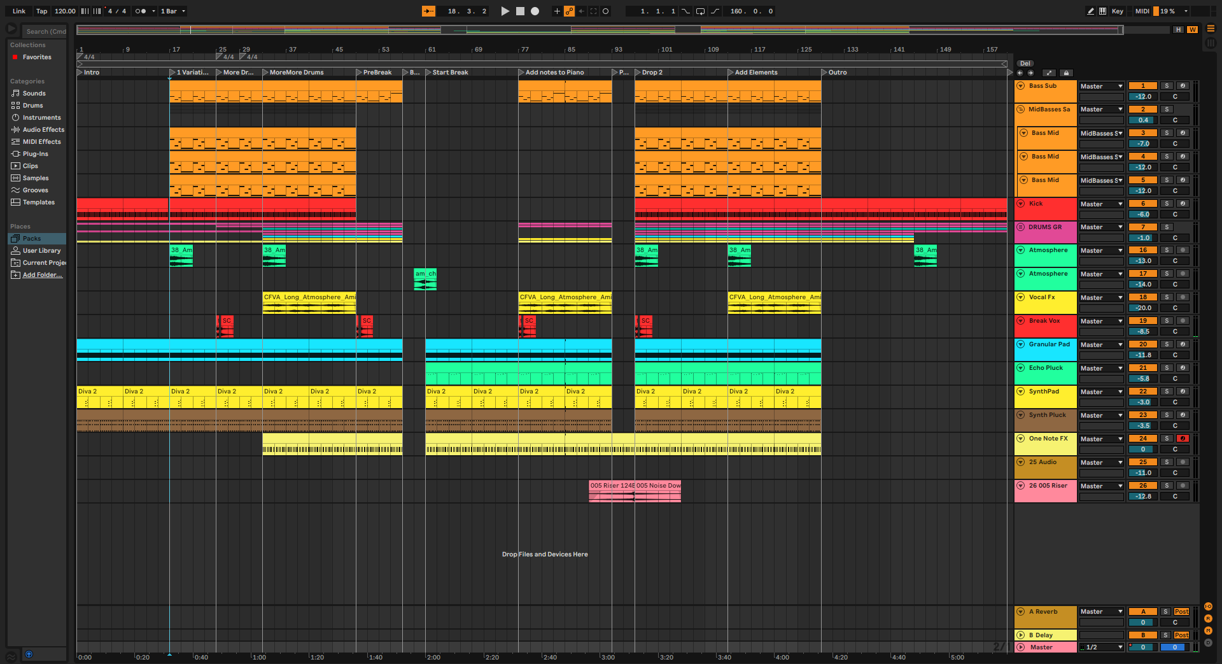Toggle automation mode icon beside lock

point(1050,73)
